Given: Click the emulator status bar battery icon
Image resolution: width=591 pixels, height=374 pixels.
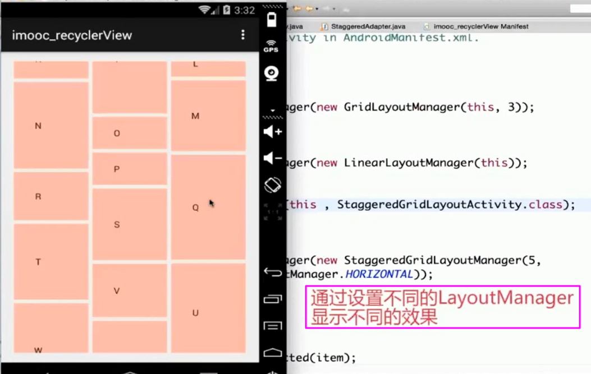Looking at the screenshot, I should pos(227,10).
